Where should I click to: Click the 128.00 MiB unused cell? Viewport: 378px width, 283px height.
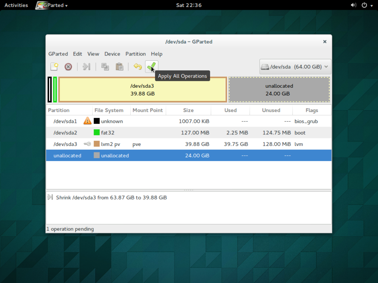277,144
